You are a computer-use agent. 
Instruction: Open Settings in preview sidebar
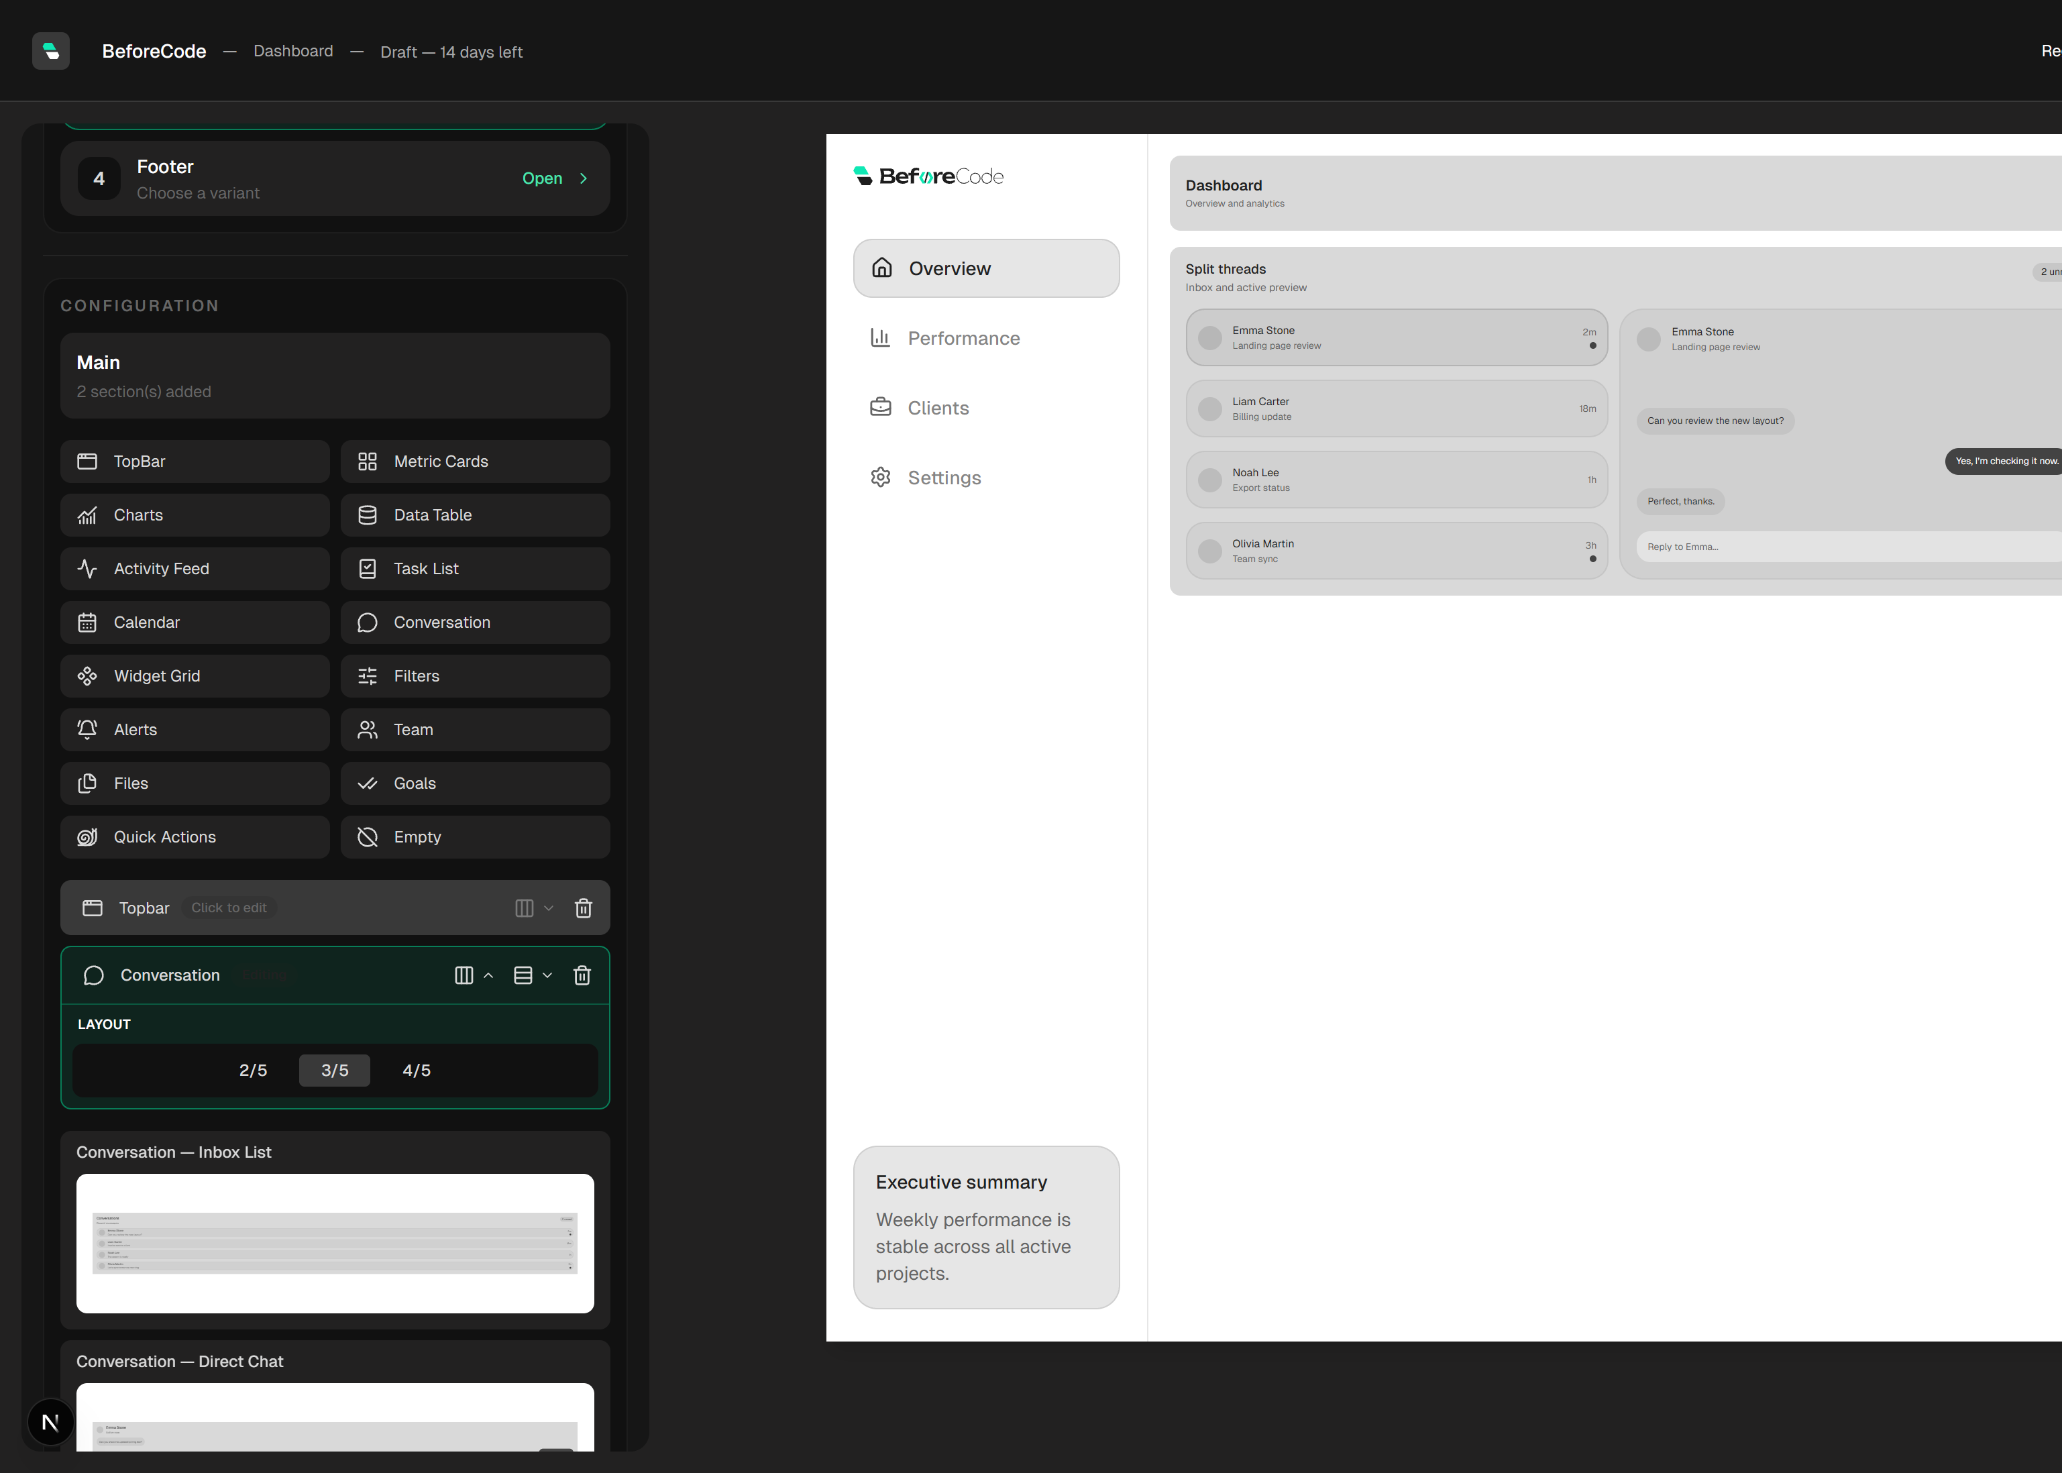tap(985, 477)
